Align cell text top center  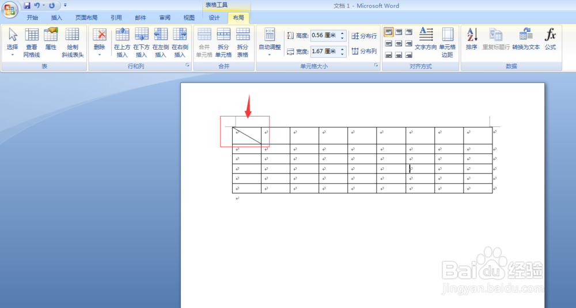[x=399, y=32]
